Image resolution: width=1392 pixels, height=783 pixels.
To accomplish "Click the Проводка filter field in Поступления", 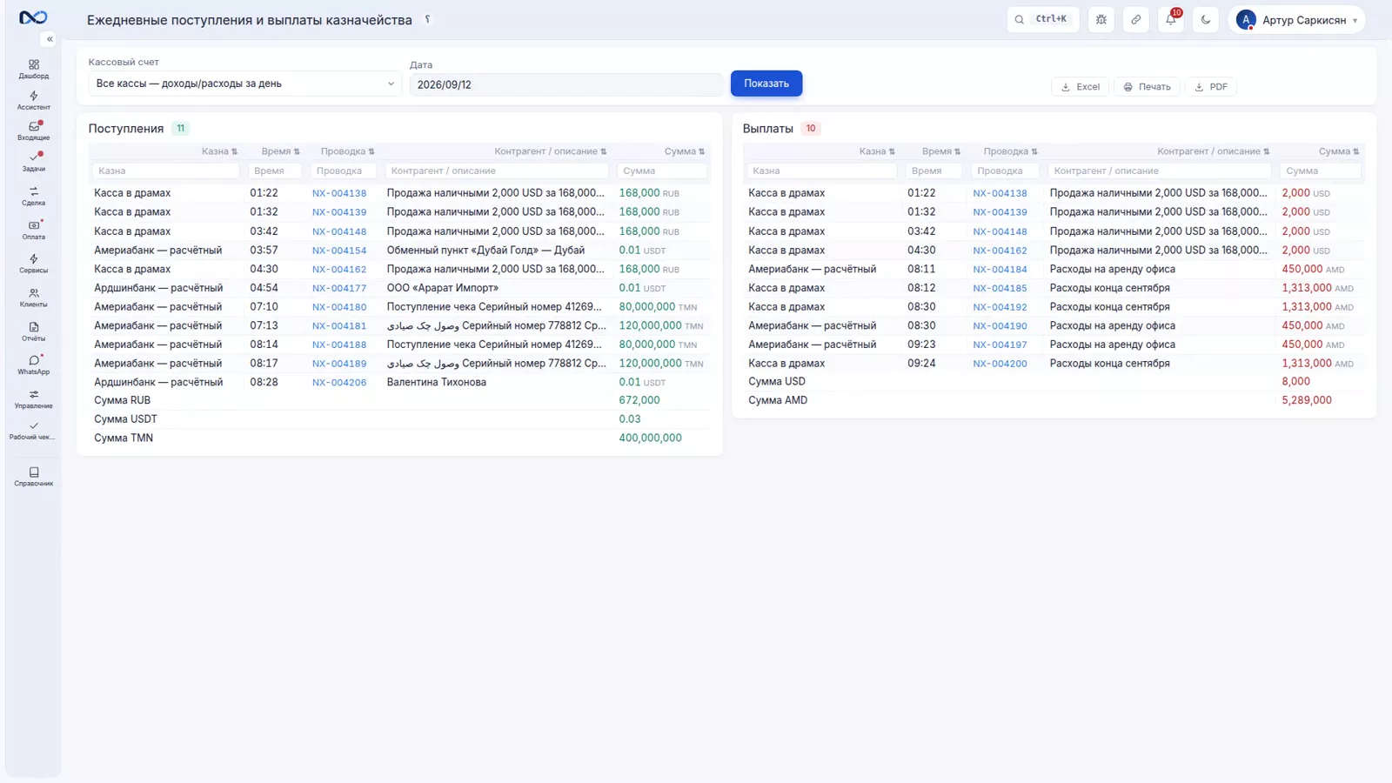I will click(x=344, y=171).
